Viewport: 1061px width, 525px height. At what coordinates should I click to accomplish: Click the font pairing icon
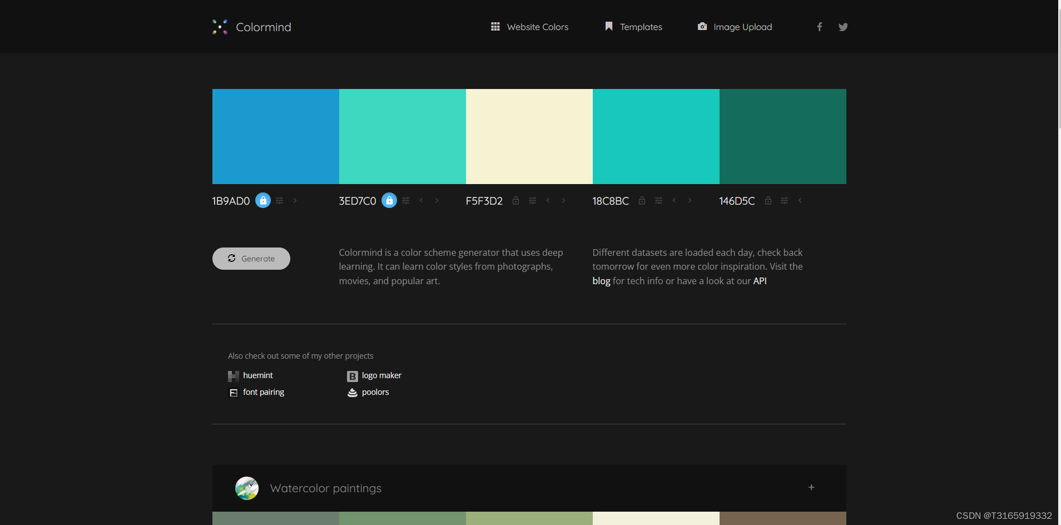[x=234, y=393]
